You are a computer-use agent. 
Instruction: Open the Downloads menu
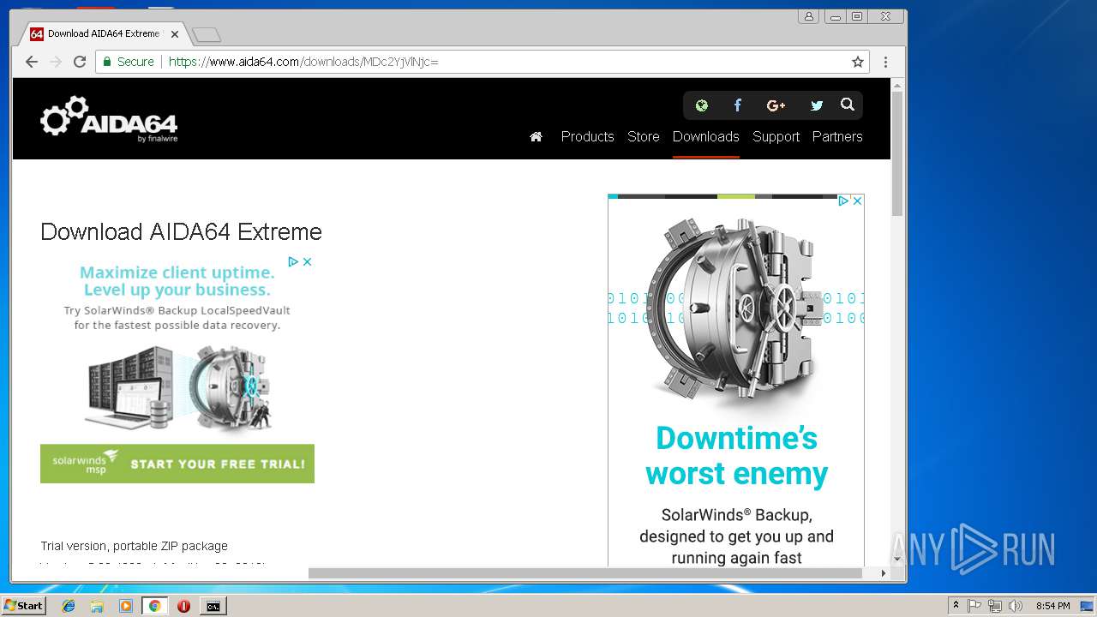tap(705, 136)
